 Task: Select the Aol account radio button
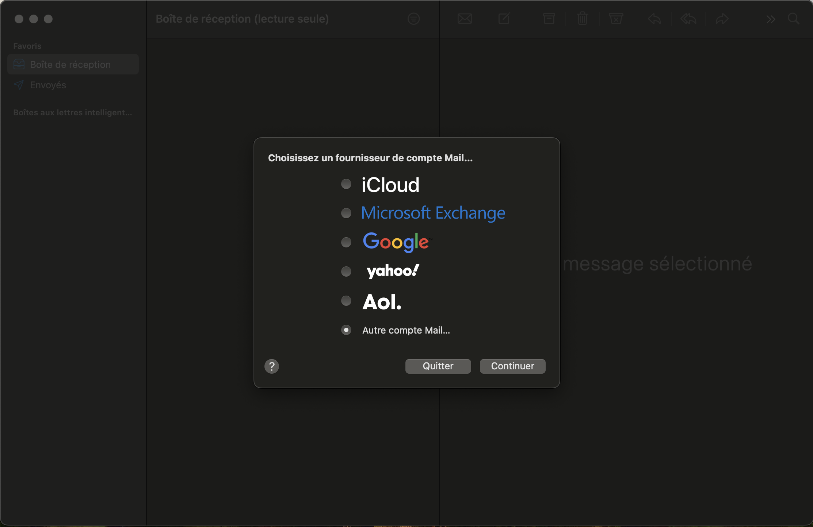(x=346, y=301)
